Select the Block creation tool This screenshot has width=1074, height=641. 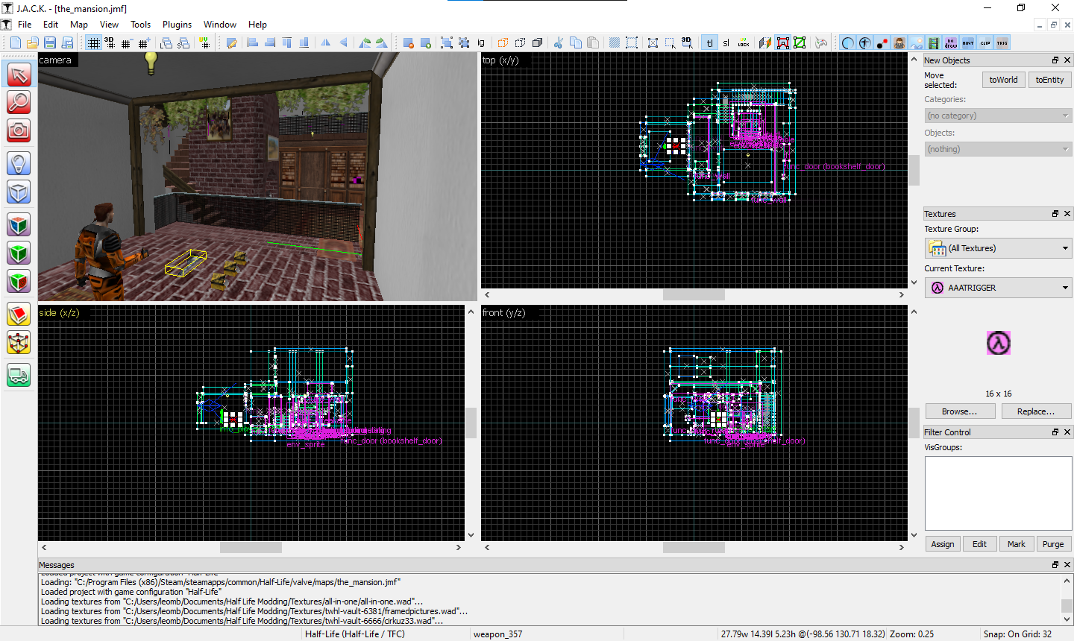coord(19,192)
